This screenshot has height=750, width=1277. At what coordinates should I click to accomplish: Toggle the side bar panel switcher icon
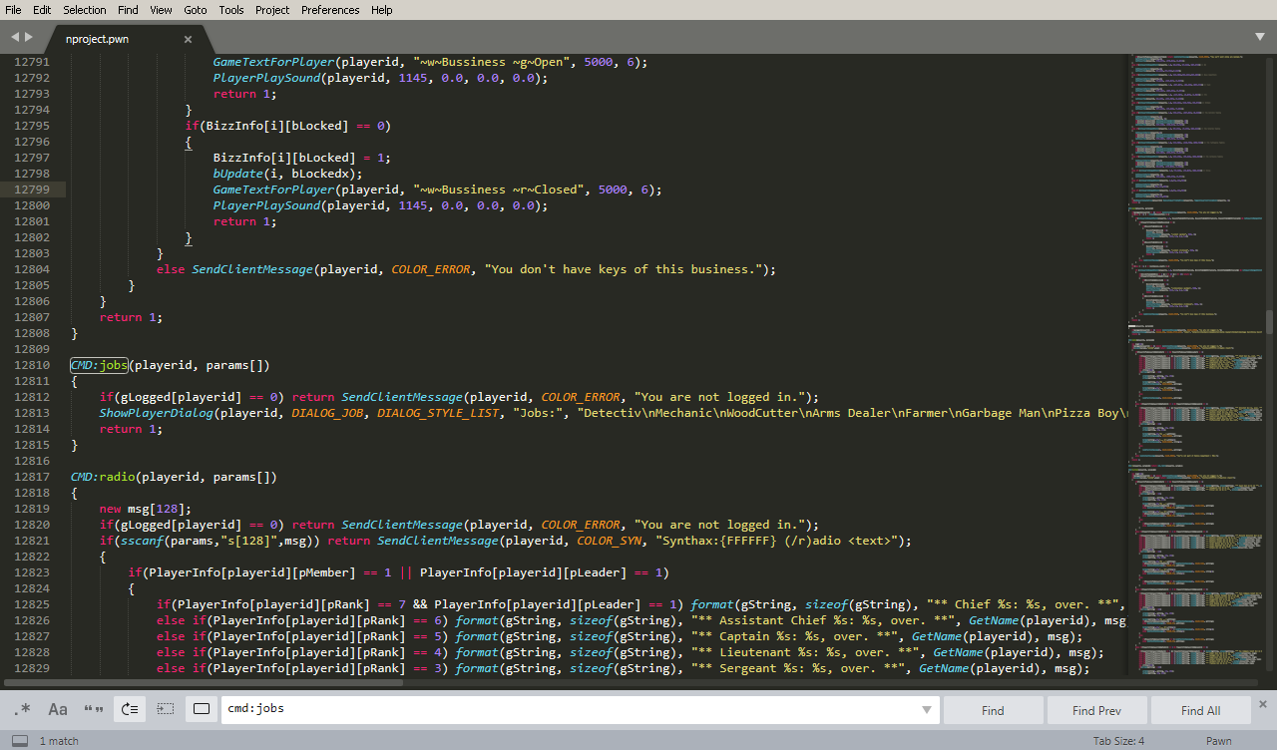point(20,741)
